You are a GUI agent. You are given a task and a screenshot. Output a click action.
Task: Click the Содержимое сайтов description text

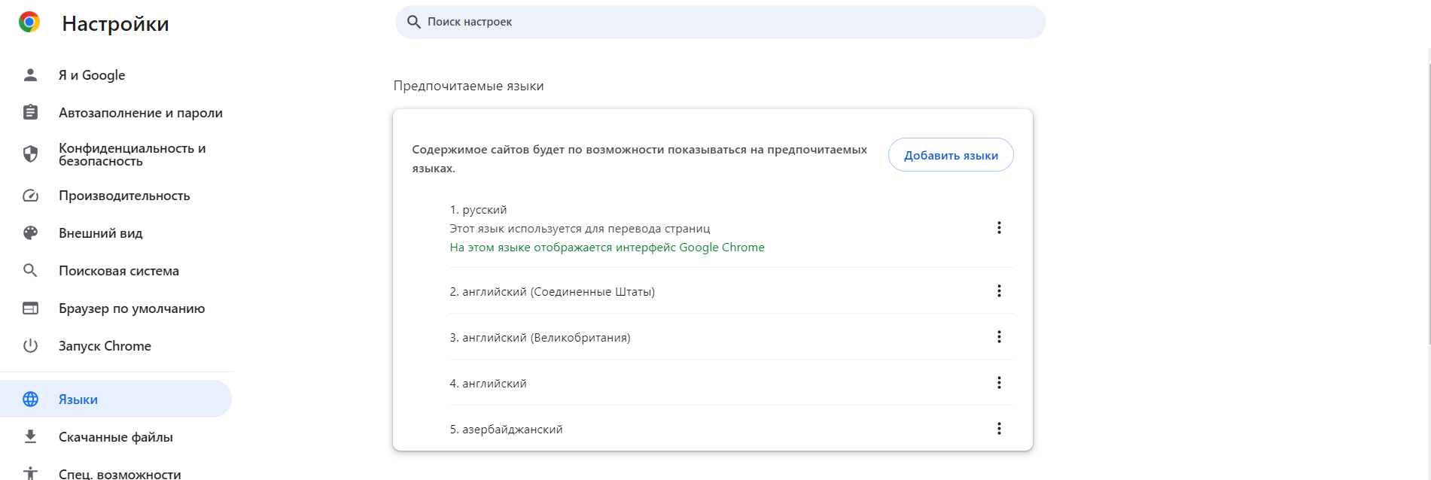(639, 159)
